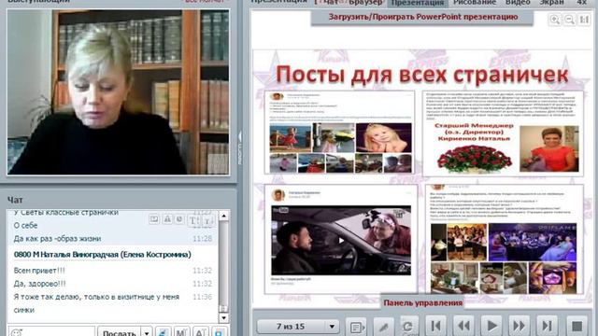Go back one slide with rewind button
Viewport: 598px width, 336px height.
click(x=463, y=326)
